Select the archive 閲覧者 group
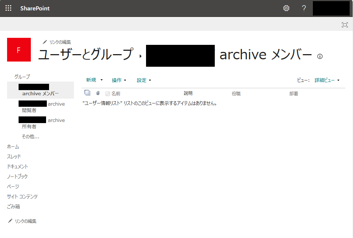The image size is (353, 238). click(42, 107)
